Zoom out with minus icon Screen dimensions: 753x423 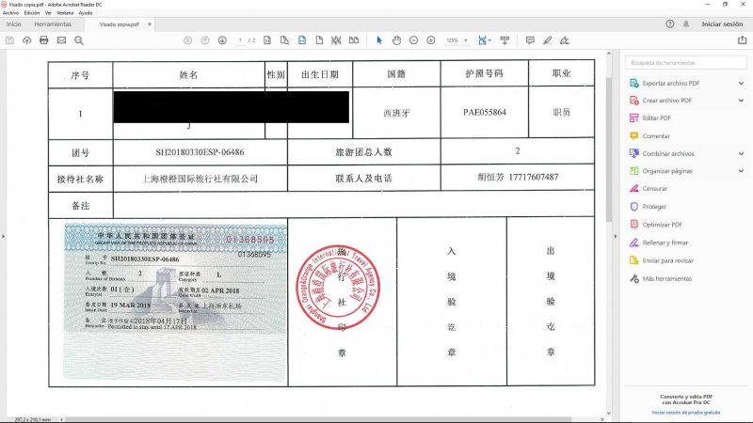[413, 40]
